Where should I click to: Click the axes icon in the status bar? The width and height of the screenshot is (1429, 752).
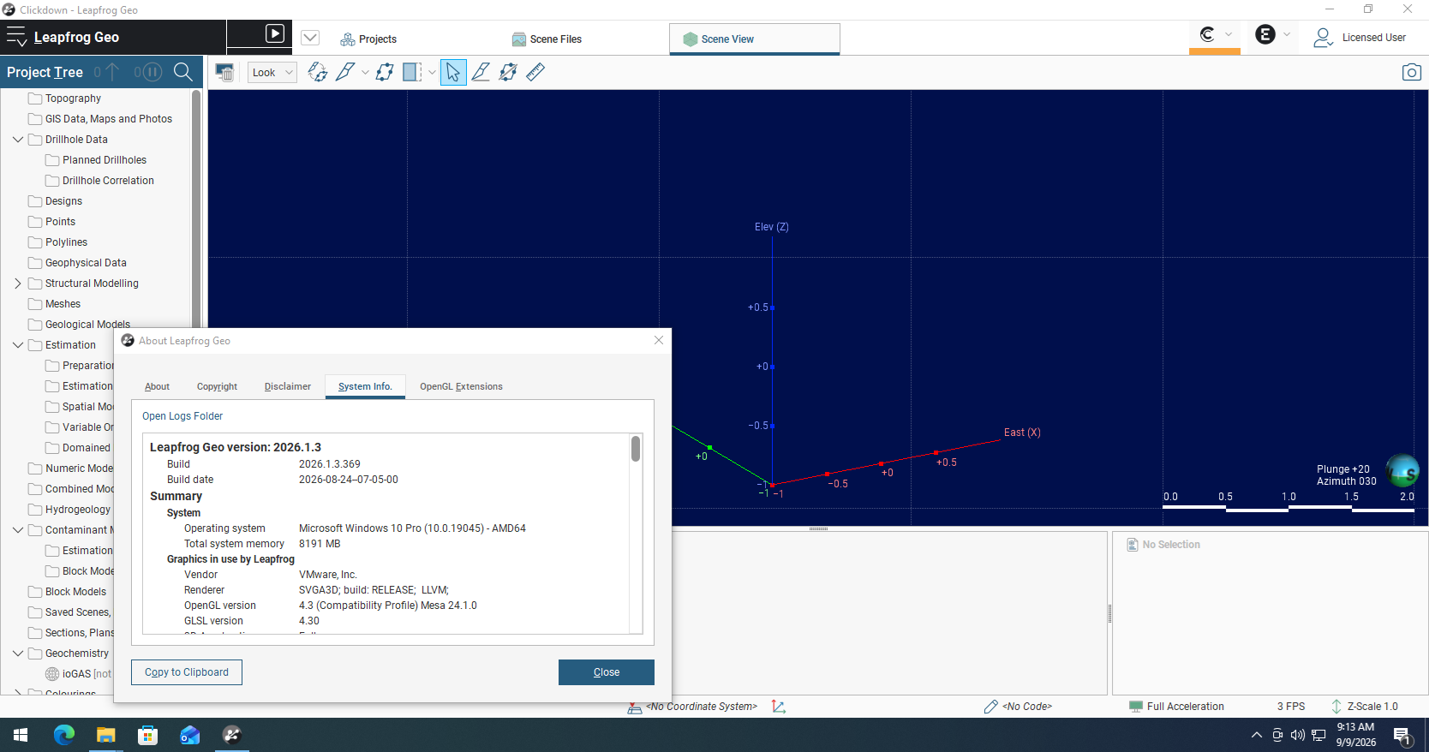coord(778,707)
